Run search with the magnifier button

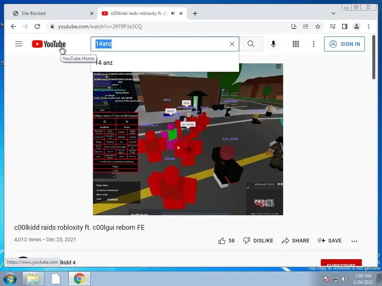[x=251, y=44]
